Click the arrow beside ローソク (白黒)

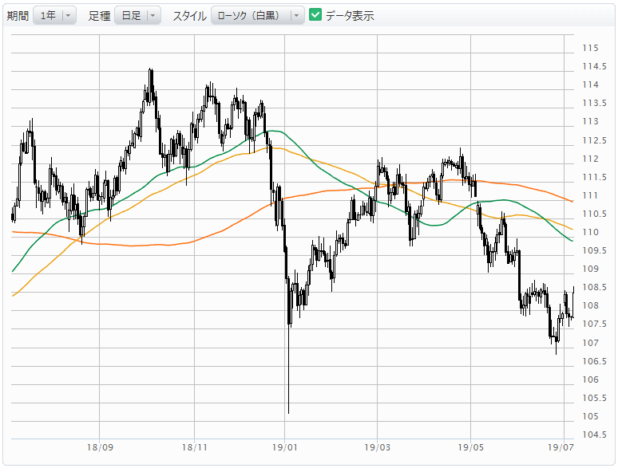[x=296, y=16]
